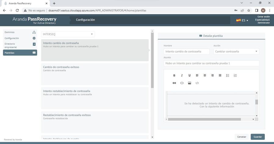Toggle bold formatting in the editor
The width and height of the screenshot is (274, 144).
pos(174,75)
